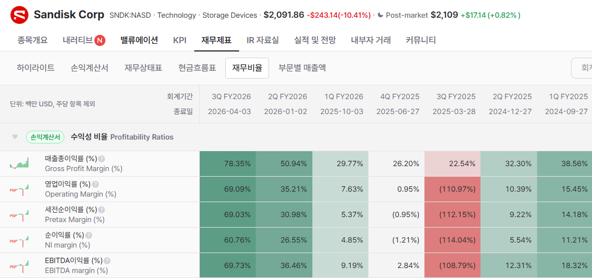The height and width of the screenshot is (278, 592).
Task: Select 하이라이트 sub-tab
Action: (x=36, y=68)
